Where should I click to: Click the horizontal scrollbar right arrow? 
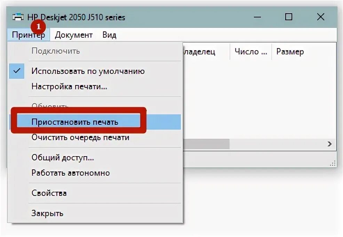pos(329,144)
